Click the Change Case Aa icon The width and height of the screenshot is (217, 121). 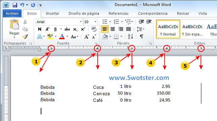click(x=73, y=37)
